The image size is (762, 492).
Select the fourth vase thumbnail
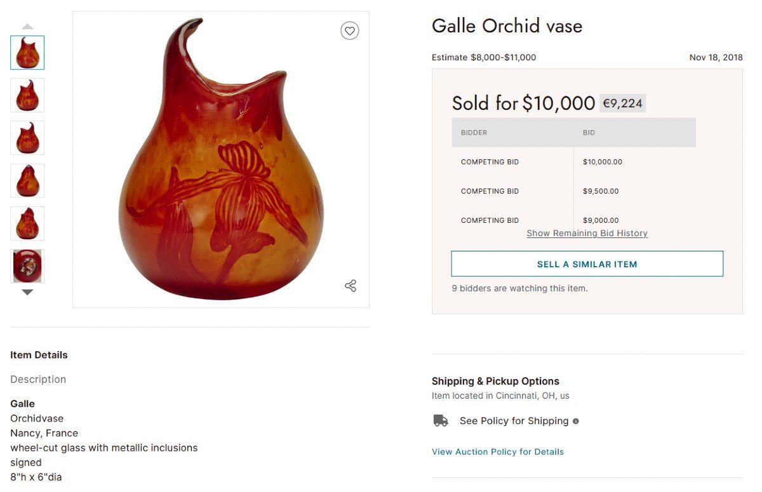coord(27,180)
